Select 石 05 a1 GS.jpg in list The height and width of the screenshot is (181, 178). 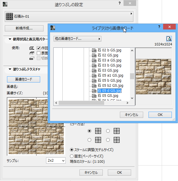coord(110,75)
